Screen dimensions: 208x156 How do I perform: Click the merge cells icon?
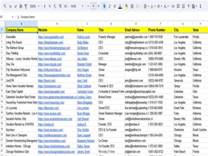137,6
